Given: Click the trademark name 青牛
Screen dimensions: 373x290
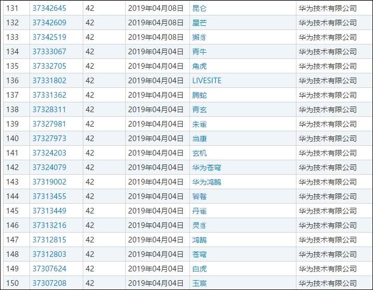Looking at the screenshot, I should coord(199,52).
